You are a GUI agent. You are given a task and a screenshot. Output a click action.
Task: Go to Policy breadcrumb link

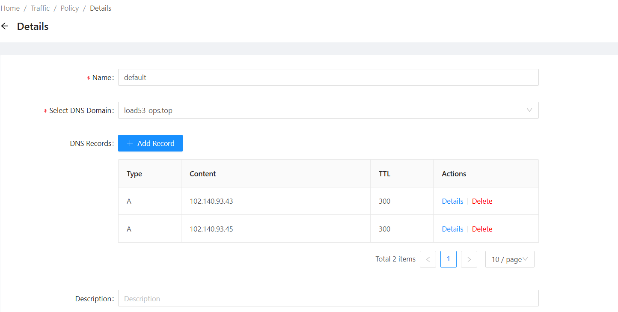70,8
